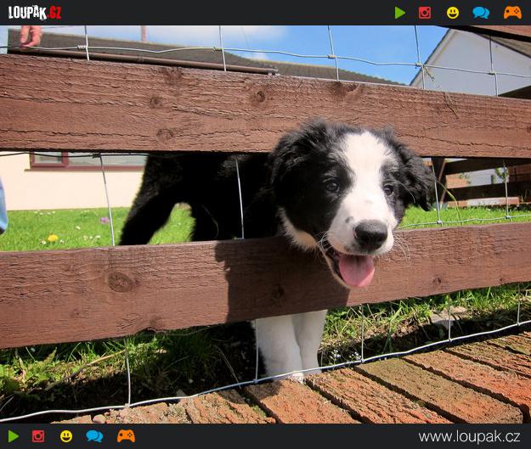Open the red Instagram icon in top bar
This screenshot has width=531, height=449.
tap(425, 13)
